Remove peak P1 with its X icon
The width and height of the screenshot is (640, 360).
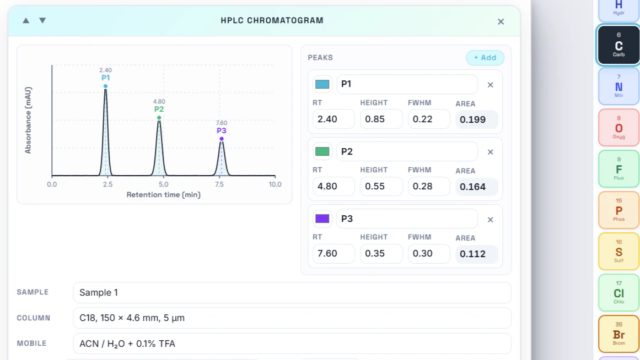(490, 85)
